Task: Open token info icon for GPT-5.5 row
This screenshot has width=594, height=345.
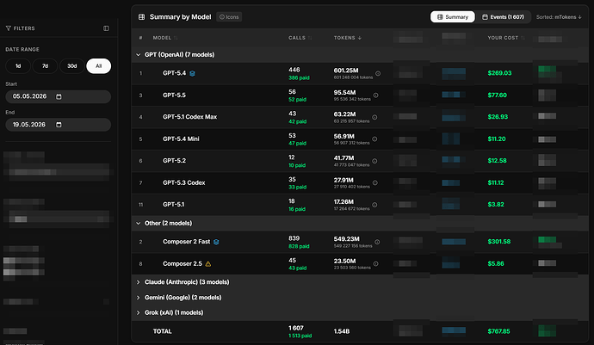Action: click(x=376, y=95)
